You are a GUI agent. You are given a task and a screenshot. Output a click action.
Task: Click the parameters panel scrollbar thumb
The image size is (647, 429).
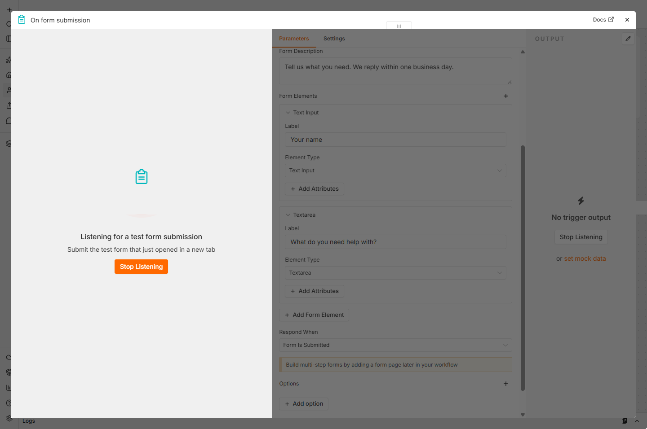(x=523, y=268)
